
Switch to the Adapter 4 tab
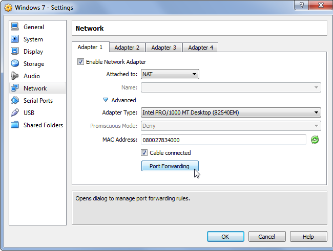pos(200,48)
